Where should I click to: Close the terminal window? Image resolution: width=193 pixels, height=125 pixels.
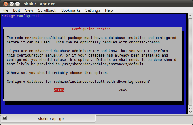pyautogui.click(x=6, y=4)
